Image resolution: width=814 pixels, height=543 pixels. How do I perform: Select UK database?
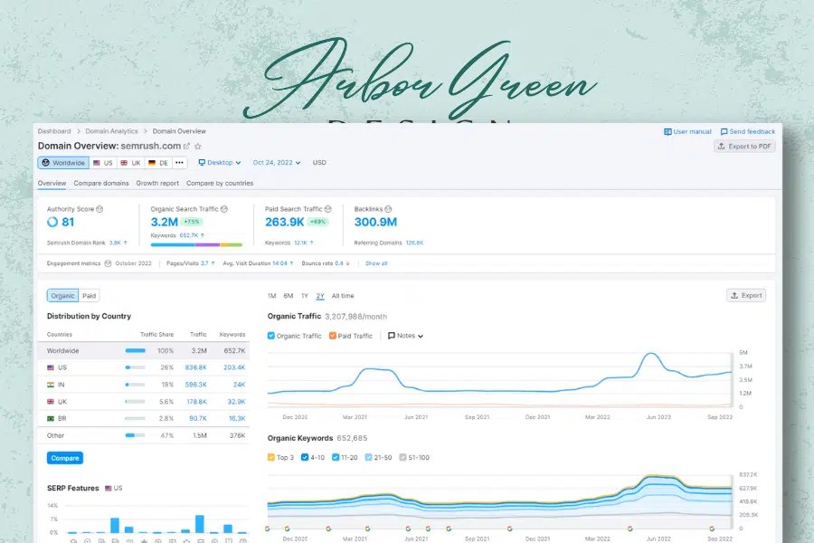tap(131, 163)
